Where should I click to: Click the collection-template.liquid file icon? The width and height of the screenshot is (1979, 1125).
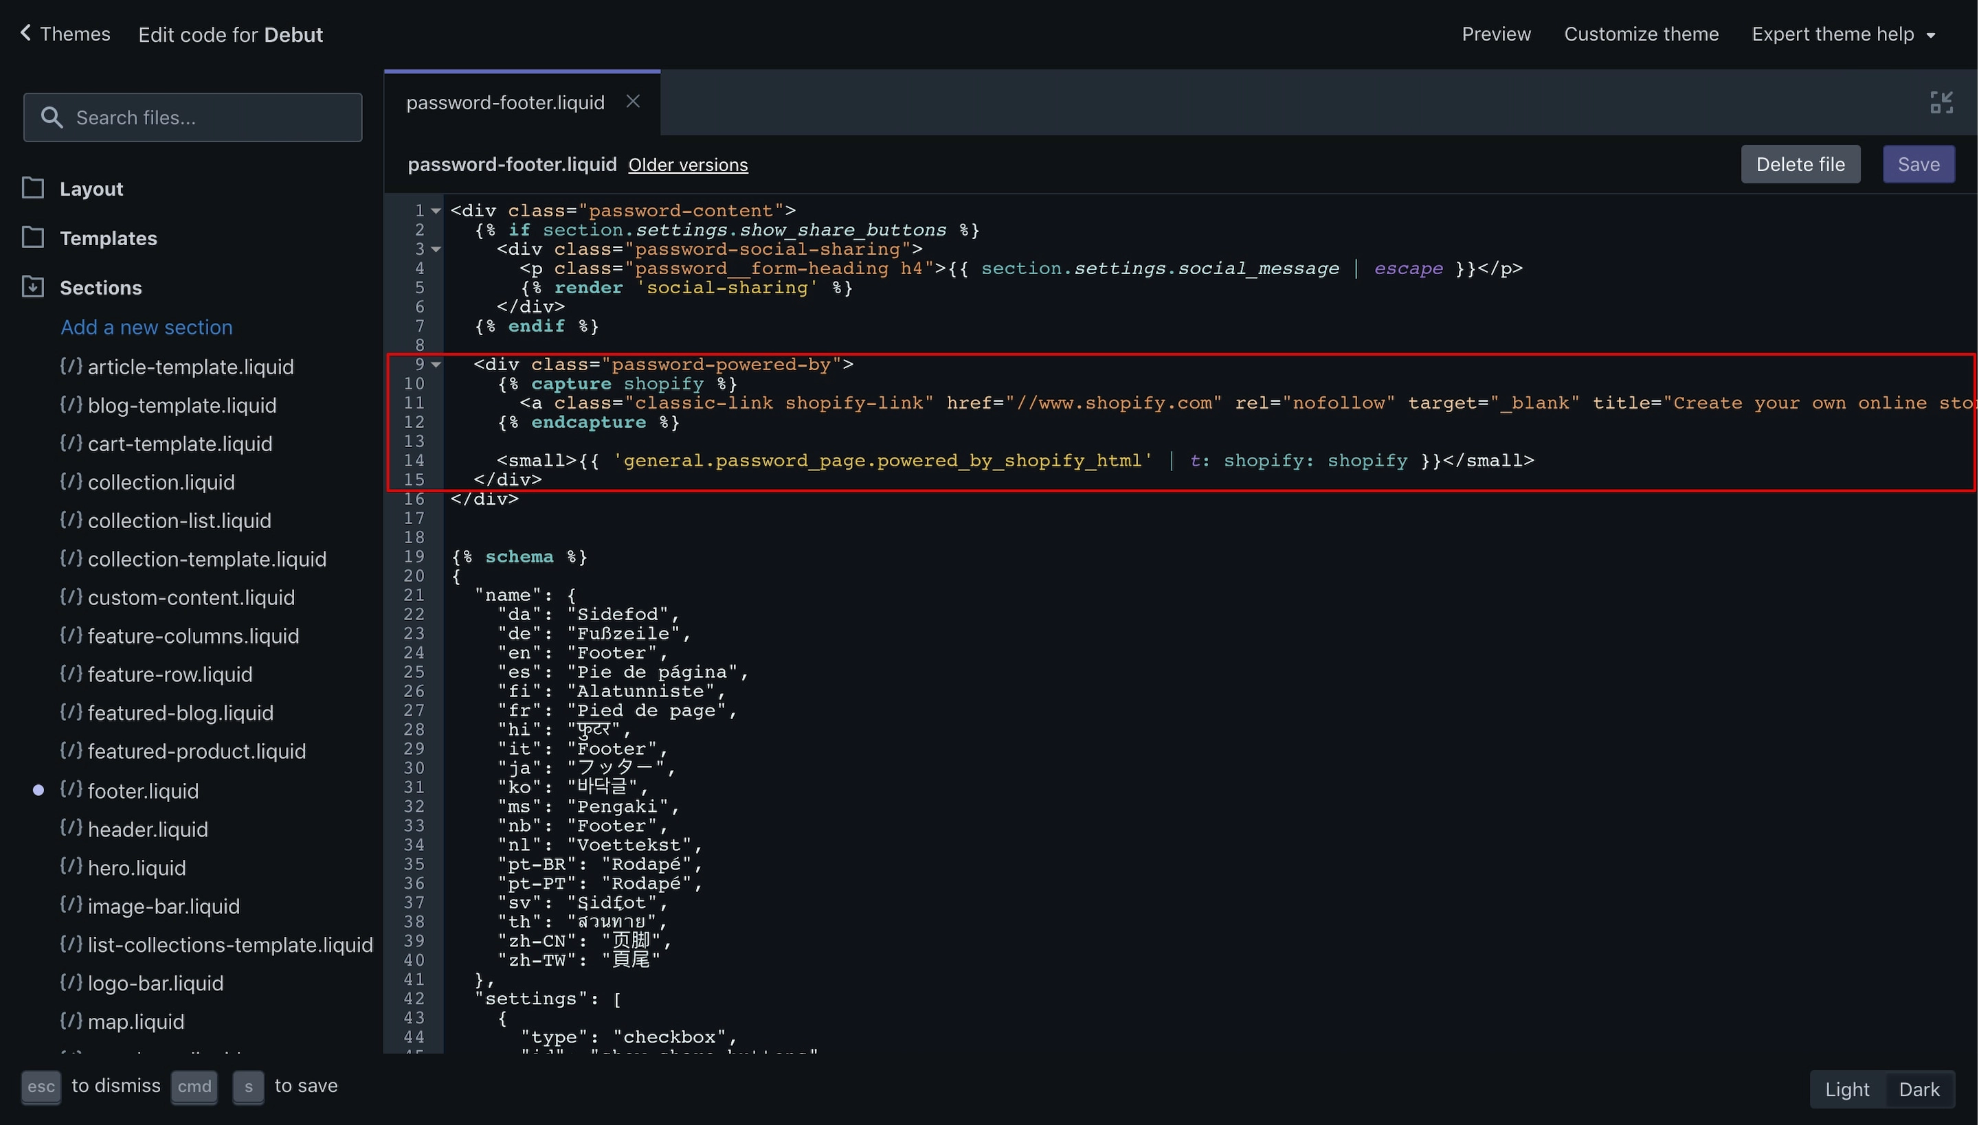pyautogui.click(x=71, y=558)
